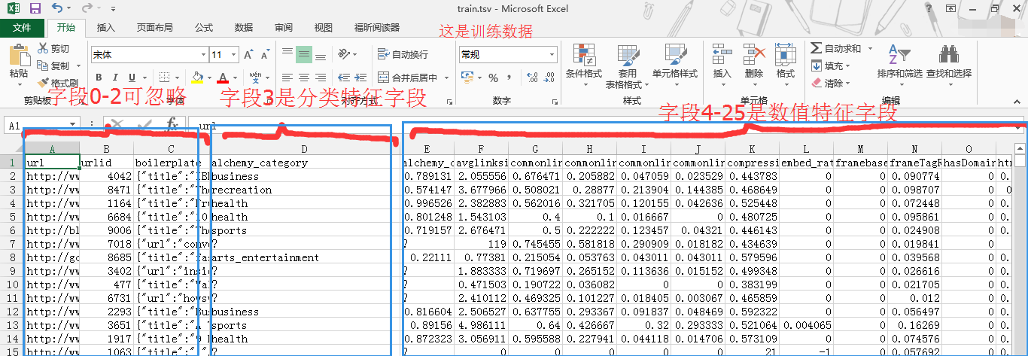
Task: Toggle Center horizontal alignment
Action: click(304, 78)
